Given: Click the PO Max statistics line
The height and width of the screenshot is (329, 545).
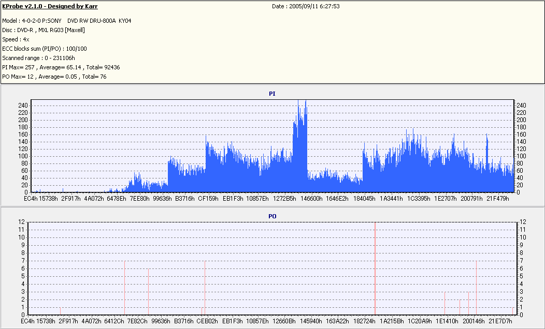Looking at the screenshot, I should click(x=54, y=77).
